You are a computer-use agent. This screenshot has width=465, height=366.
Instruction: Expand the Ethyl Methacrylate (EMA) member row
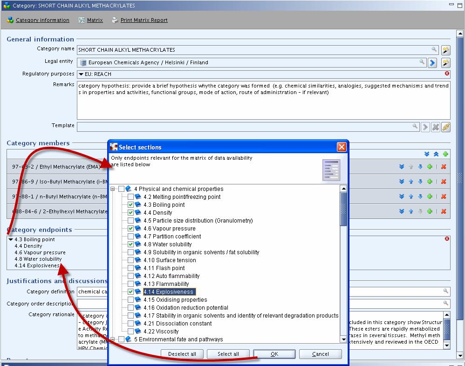[402, 167]
